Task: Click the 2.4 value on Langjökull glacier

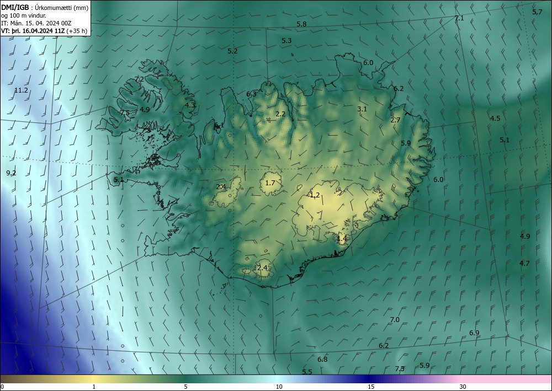Action: [221, 187]
